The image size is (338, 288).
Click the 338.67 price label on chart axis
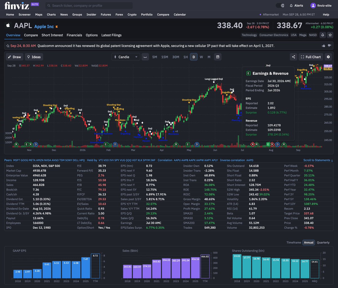click(328, 66)
